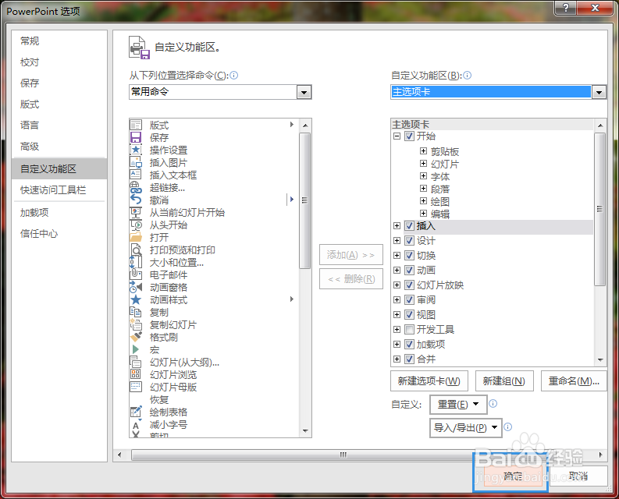Click info icon beside 自定义功能区(B)
The width and height of the screenshot is (619, 499).
tap(467, 75)
